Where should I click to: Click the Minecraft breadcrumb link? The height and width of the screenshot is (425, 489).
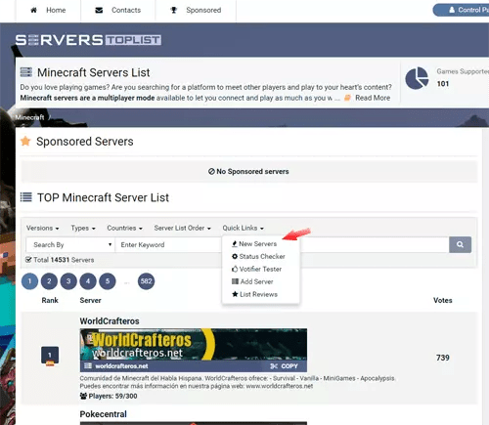pyautogui.click(x=29, y=117)
